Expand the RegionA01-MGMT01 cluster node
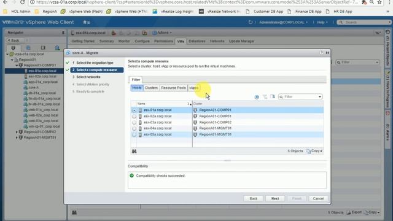 click(17, 138)
